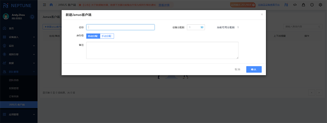Click the 在线/离线 column header
The image size is (327, 123).
pyautogui.click(x=54, y=36)
